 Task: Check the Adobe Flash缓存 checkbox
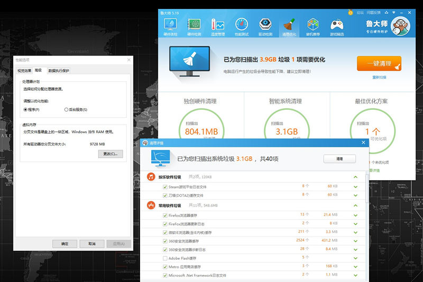click(x=165, y=258)
